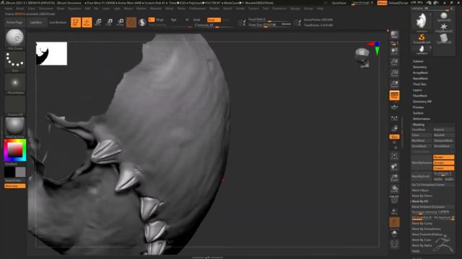
Task: Select the Move transform icon
Action: [98, 22]
